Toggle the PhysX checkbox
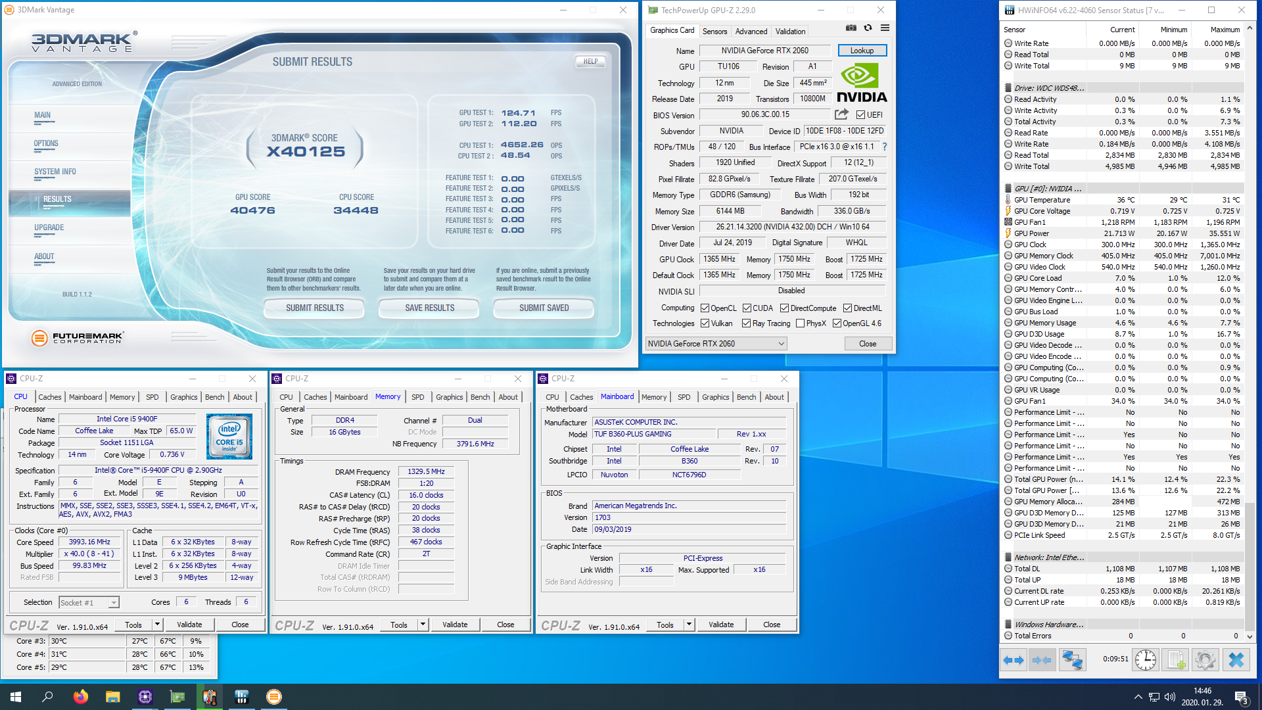This screenshot has height=710, width=1262. tap(800, 323)
